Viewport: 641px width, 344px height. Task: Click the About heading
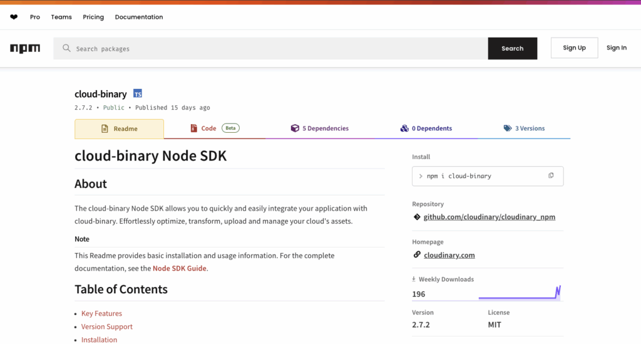91,184
